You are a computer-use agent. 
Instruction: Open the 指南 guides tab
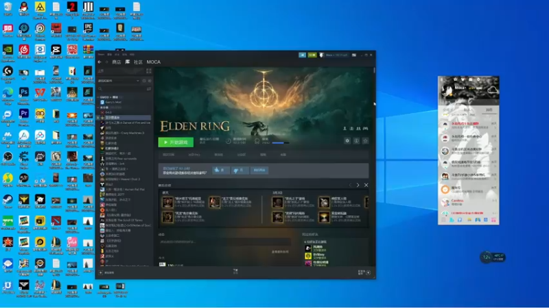[263, 155]
